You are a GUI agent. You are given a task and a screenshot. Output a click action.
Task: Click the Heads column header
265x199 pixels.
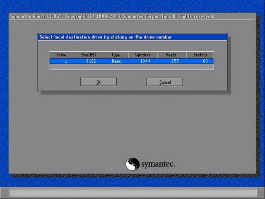click(x=172, y=55)
